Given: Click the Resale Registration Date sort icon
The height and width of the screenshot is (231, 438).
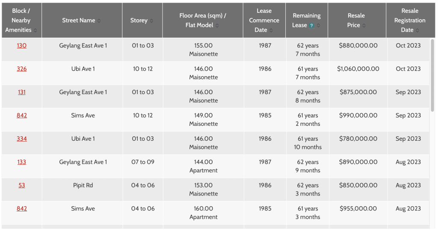Looking at the screenshot, I should 417,30.
